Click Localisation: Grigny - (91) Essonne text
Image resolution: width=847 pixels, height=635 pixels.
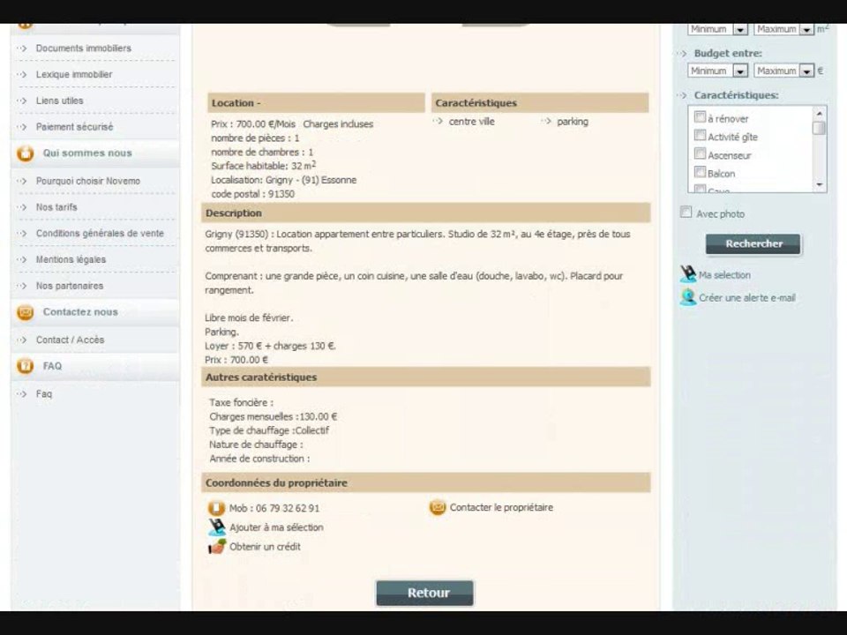click(283, 180)
